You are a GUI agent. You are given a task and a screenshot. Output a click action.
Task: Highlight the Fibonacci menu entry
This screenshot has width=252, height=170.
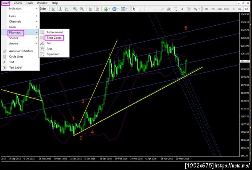(x=21, y=32)
